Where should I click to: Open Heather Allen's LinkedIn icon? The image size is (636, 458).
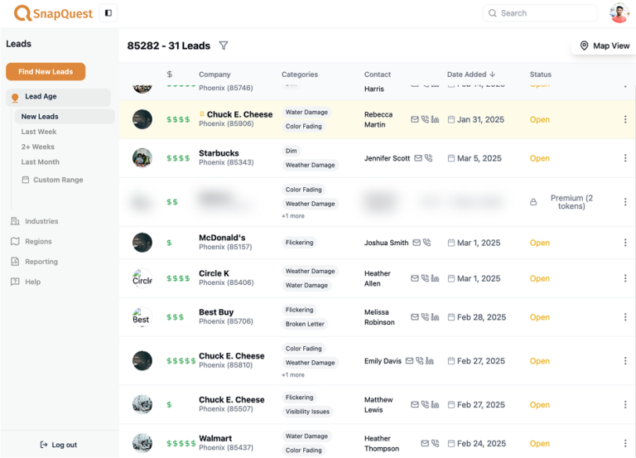435,278
